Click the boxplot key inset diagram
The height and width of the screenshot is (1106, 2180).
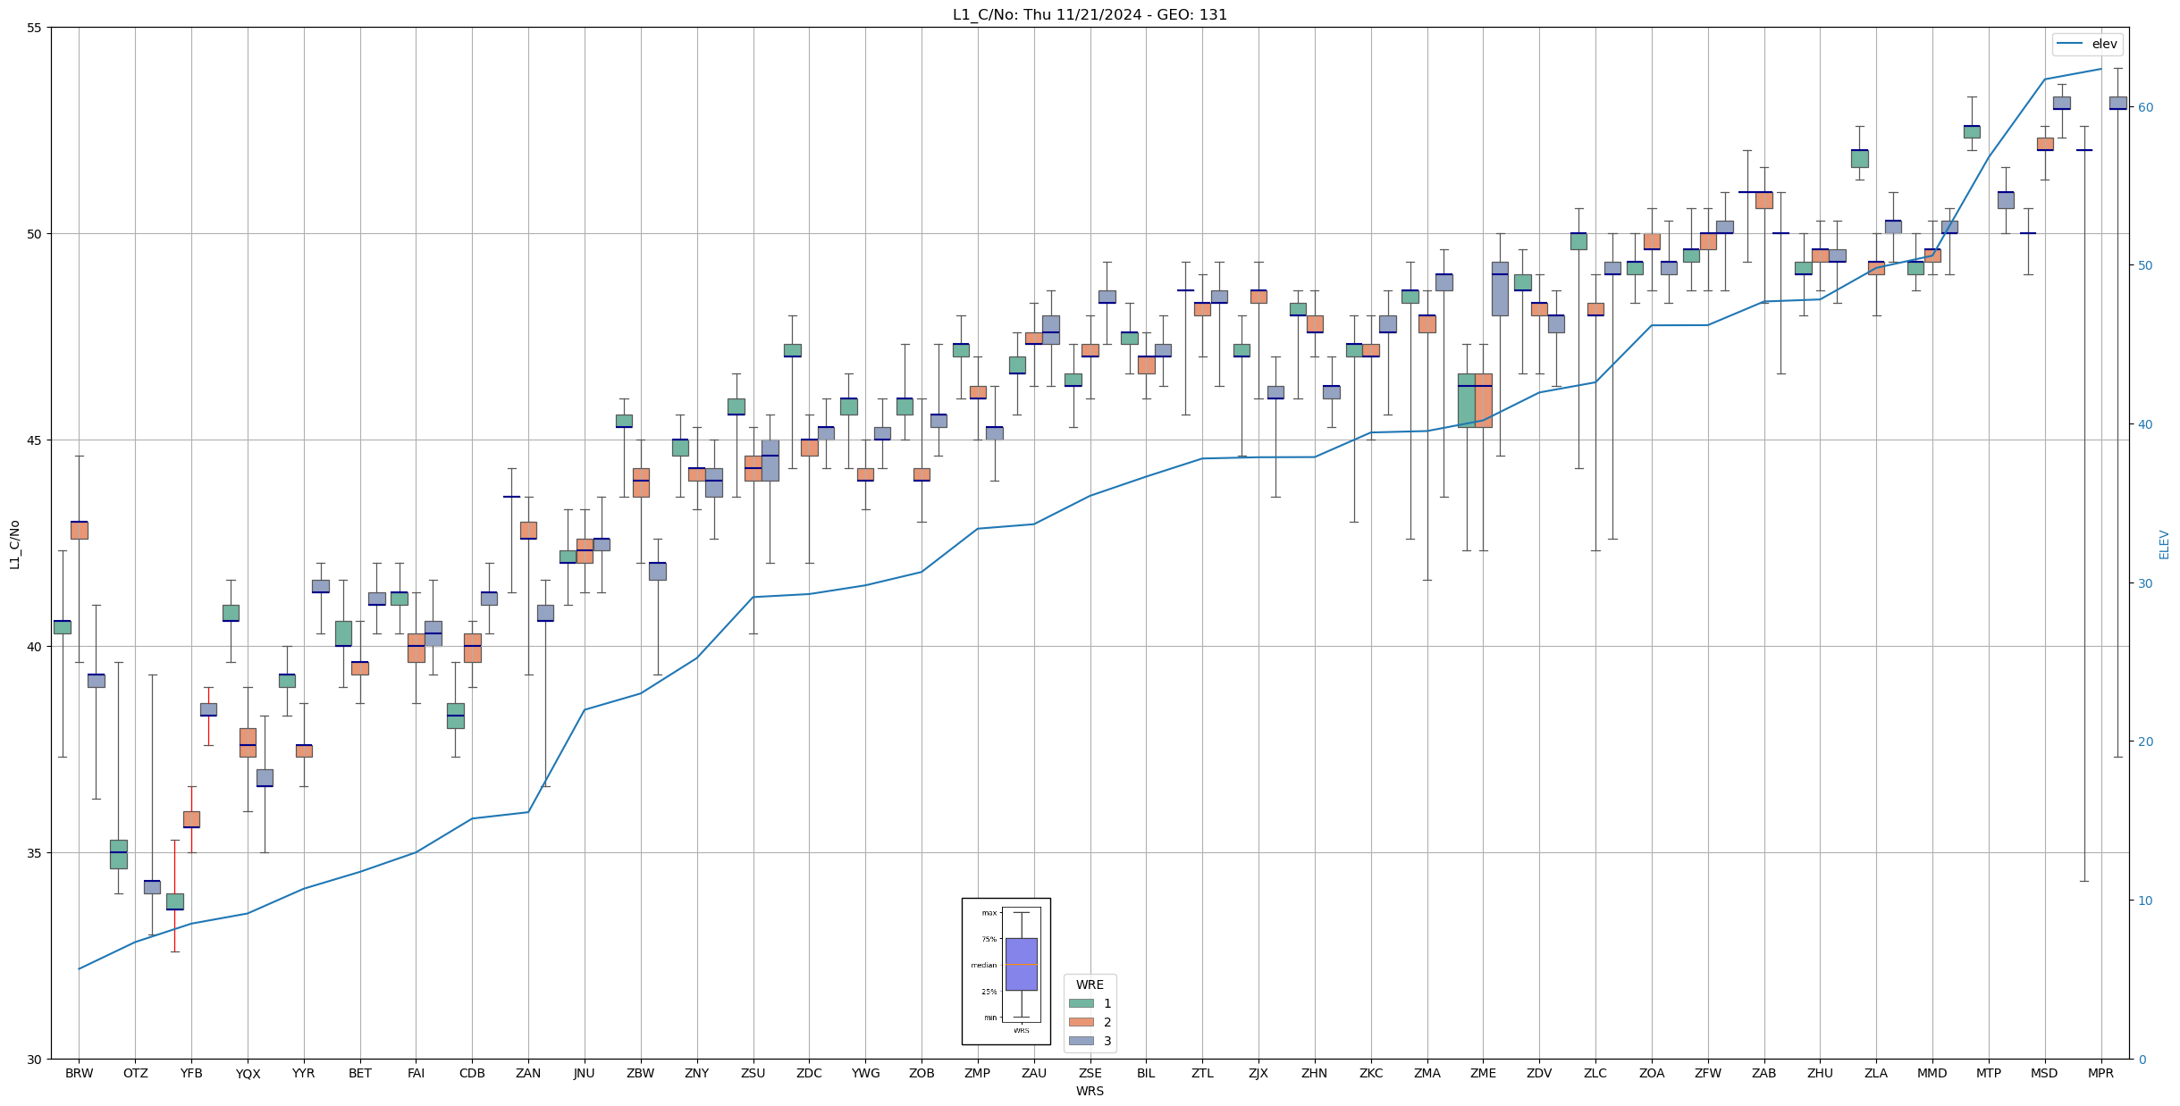1006,971
